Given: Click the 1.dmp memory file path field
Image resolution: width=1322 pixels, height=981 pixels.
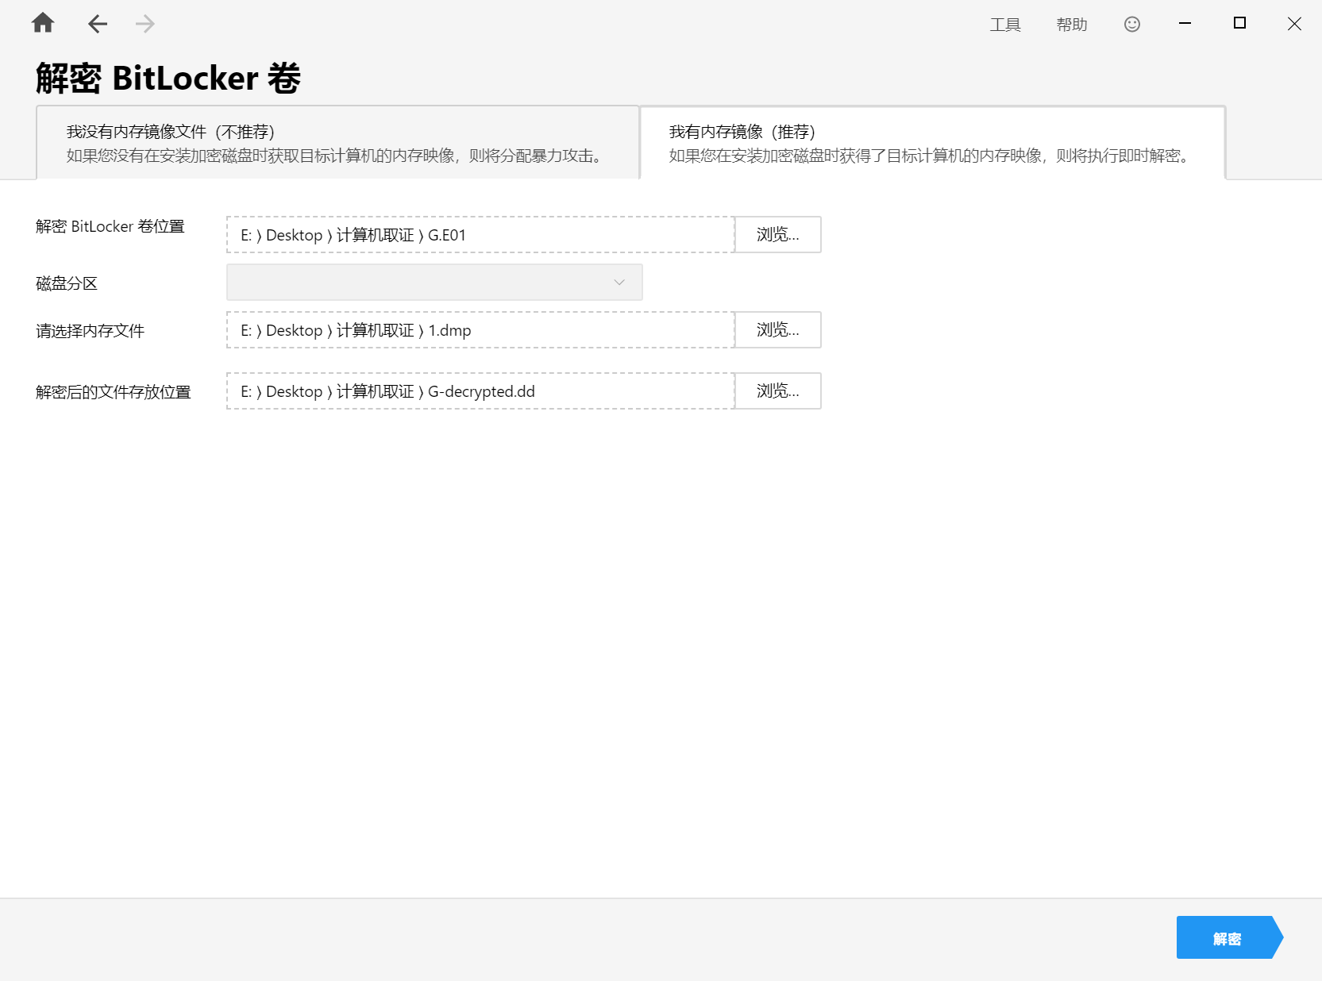Looking at the screenshot, I should [480, 329].
